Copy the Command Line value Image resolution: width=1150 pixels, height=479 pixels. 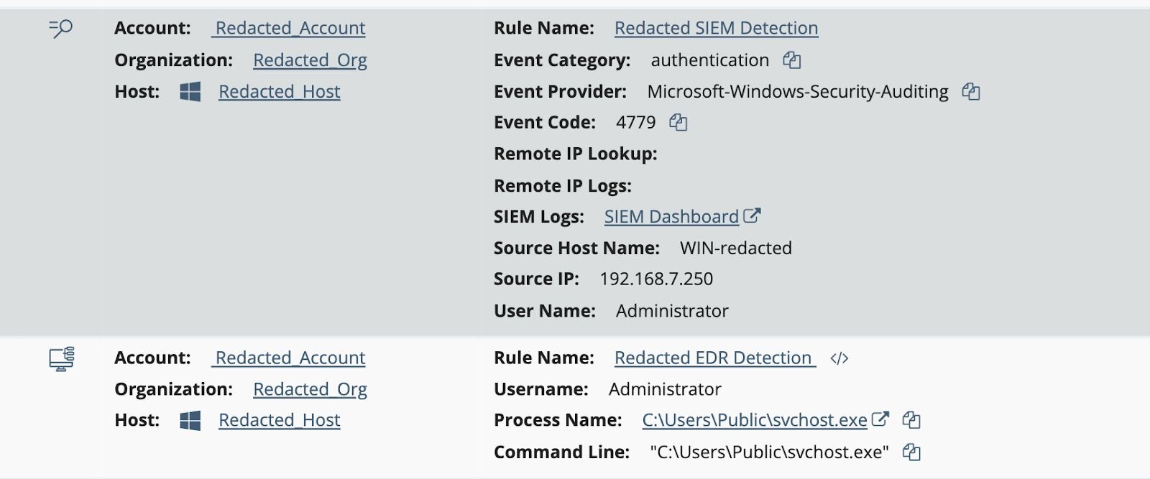[911, 452]
